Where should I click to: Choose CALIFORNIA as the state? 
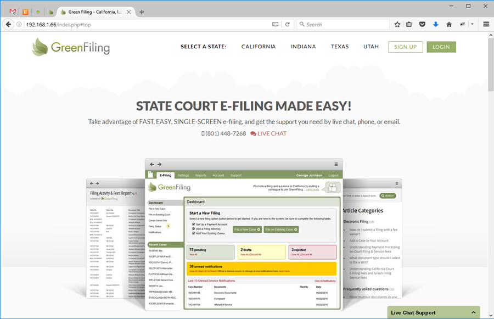259,47
